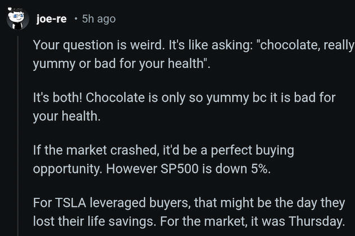Click the sentence 'If the market crashed'
The height and width of the screenshot is (236, 355).
pos(163,160)
